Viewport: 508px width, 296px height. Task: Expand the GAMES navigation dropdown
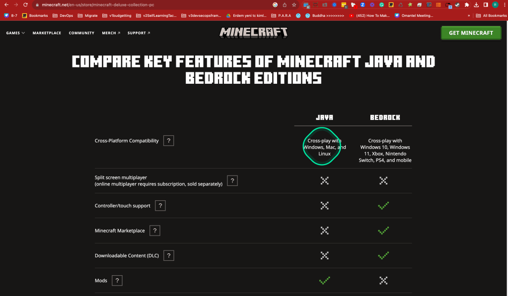tap(15, 33)
